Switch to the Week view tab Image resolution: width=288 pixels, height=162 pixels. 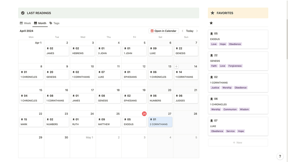pyautogui.click(x=25, y=23)
